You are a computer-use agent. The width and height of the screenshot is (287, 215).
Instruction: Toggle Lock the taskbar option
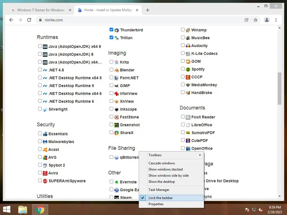pyautogui.click(x=171, y=198)
